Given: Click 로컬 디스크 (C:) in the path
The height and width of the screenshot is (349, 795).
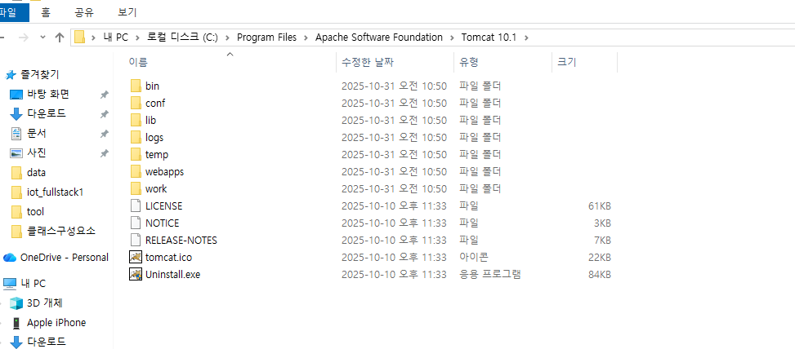Looking at the screenshot, I should pos(182,38).
